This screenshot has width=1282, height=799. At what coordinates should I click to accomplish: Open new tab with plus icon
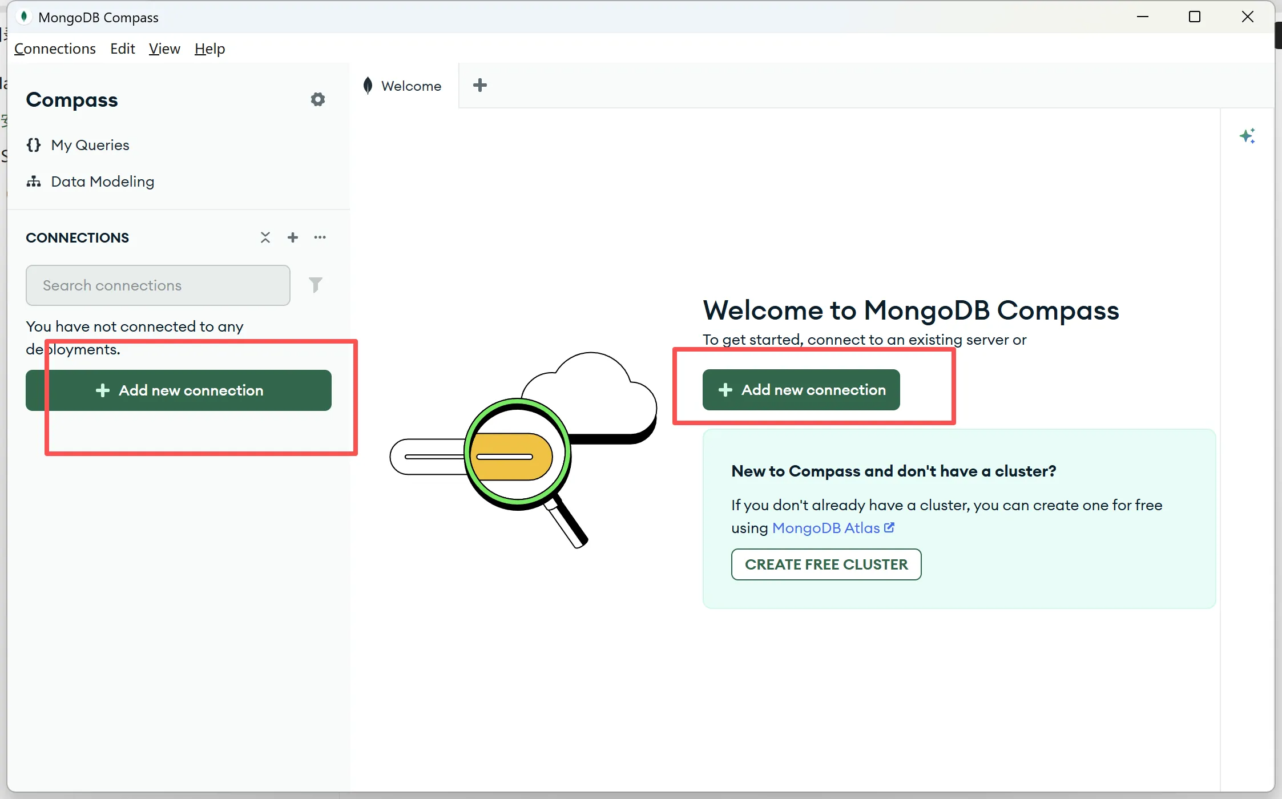[480, 86]
